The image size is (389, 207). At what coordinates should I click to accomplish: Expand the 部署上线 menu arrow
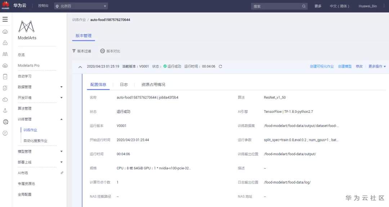(x=62, y=162)
